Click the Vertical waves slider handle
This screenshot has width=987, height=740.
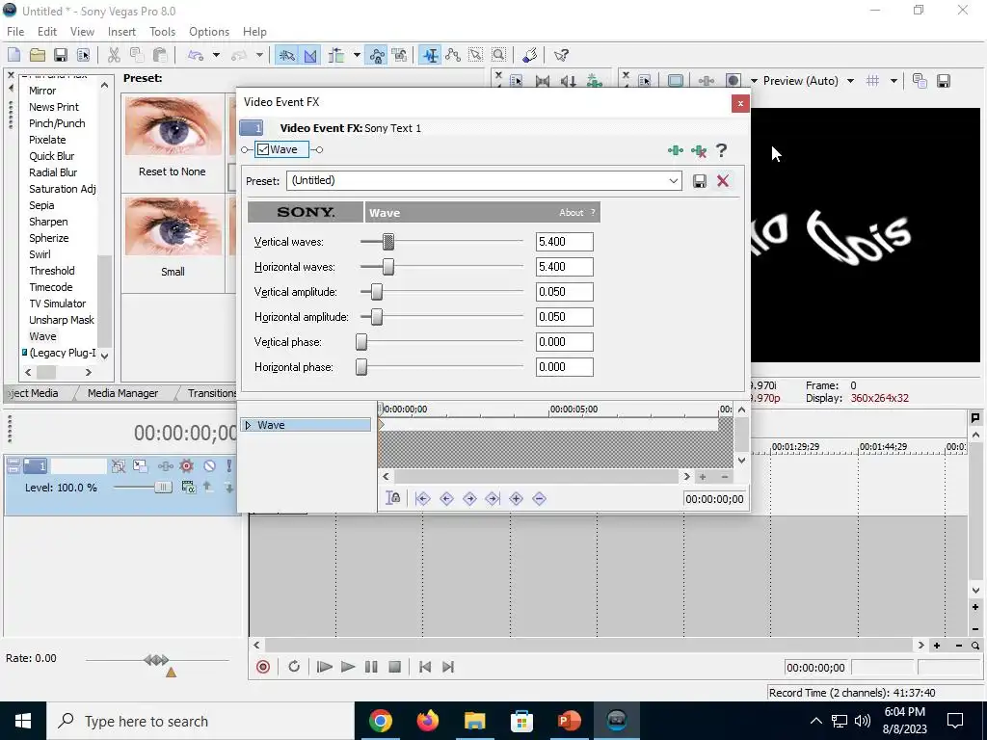388,242
